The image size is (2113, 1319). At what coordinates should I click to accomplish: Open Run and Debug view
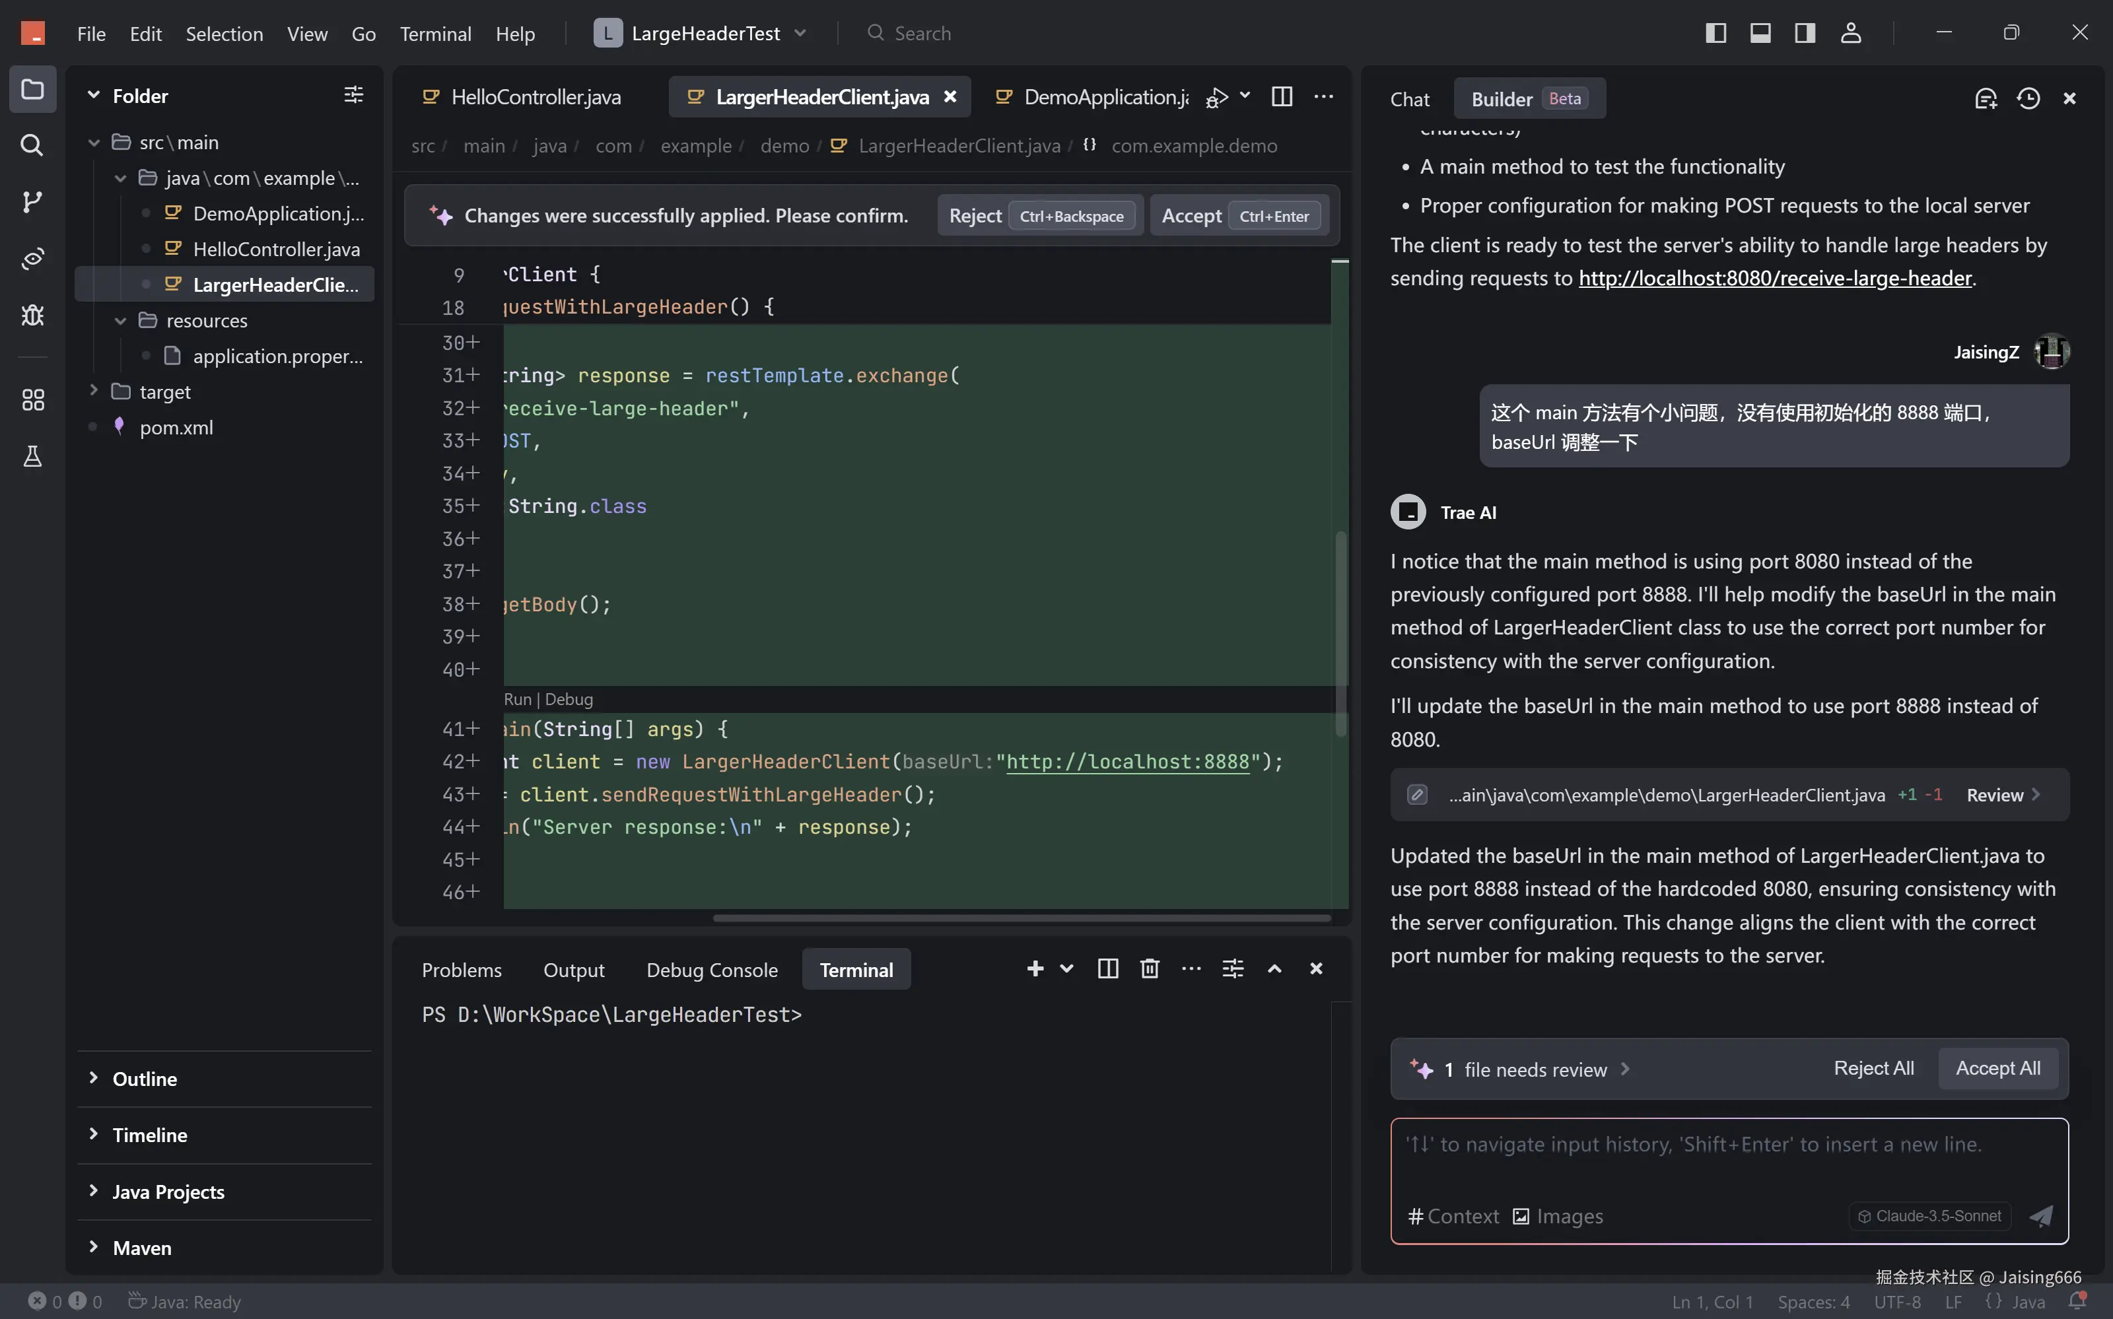(x=32, y=315)
